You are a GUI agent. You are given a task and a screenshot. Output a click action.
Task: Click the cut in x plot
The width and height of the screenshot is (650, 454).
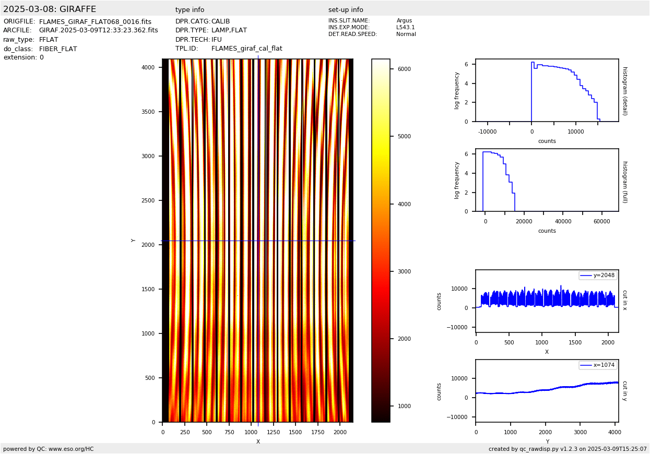(547, 301)
